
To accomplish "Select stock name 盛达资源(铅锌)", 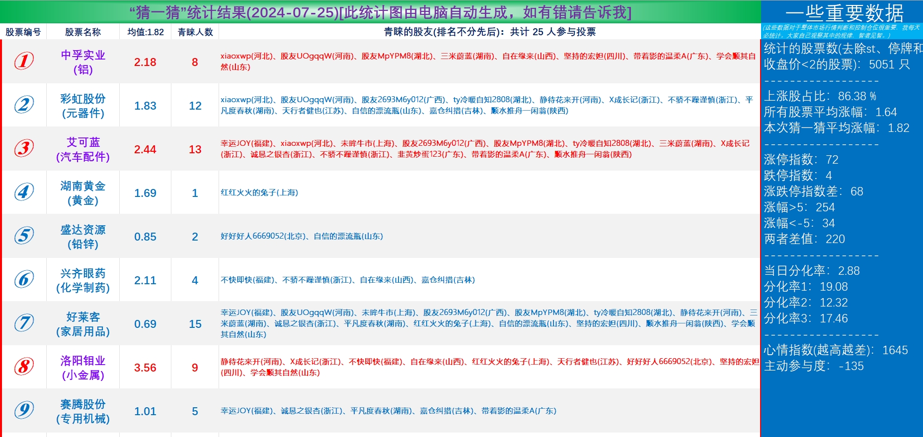I will pos(83,237).
